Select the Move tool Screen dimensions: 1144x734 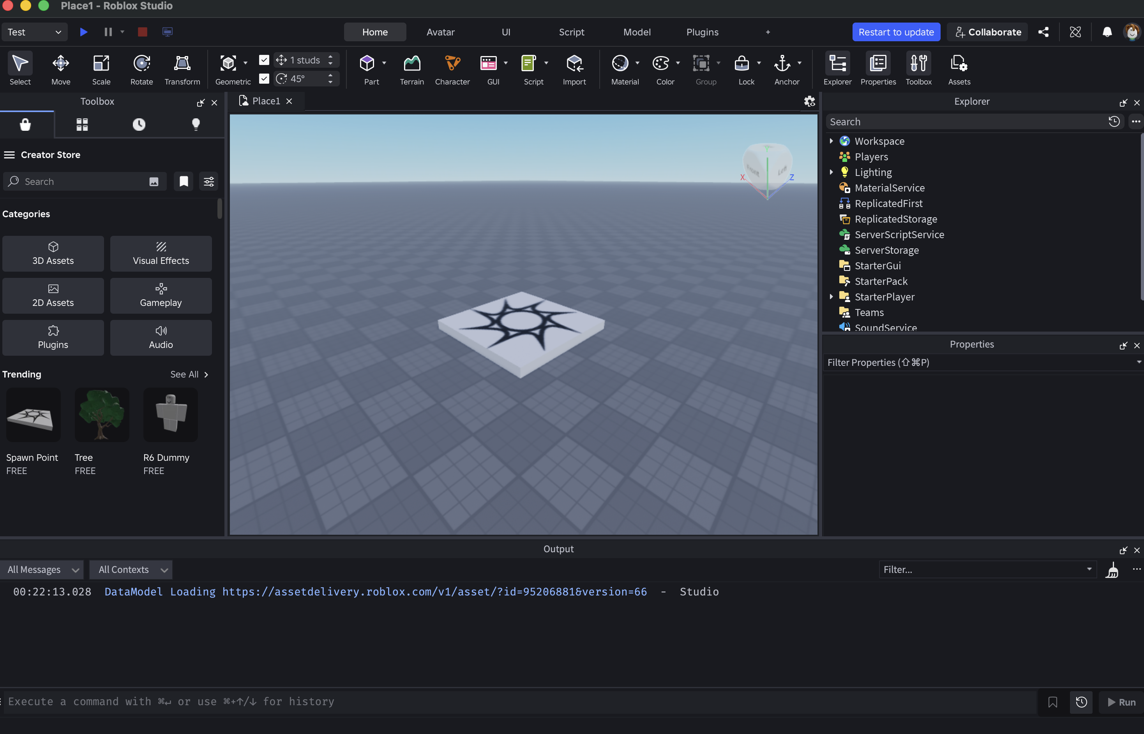(x=60, y=68)
